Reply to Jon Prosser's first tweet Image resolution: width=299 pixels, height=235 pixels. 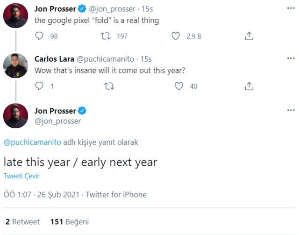pyautogui.click(x=39, y=36)
